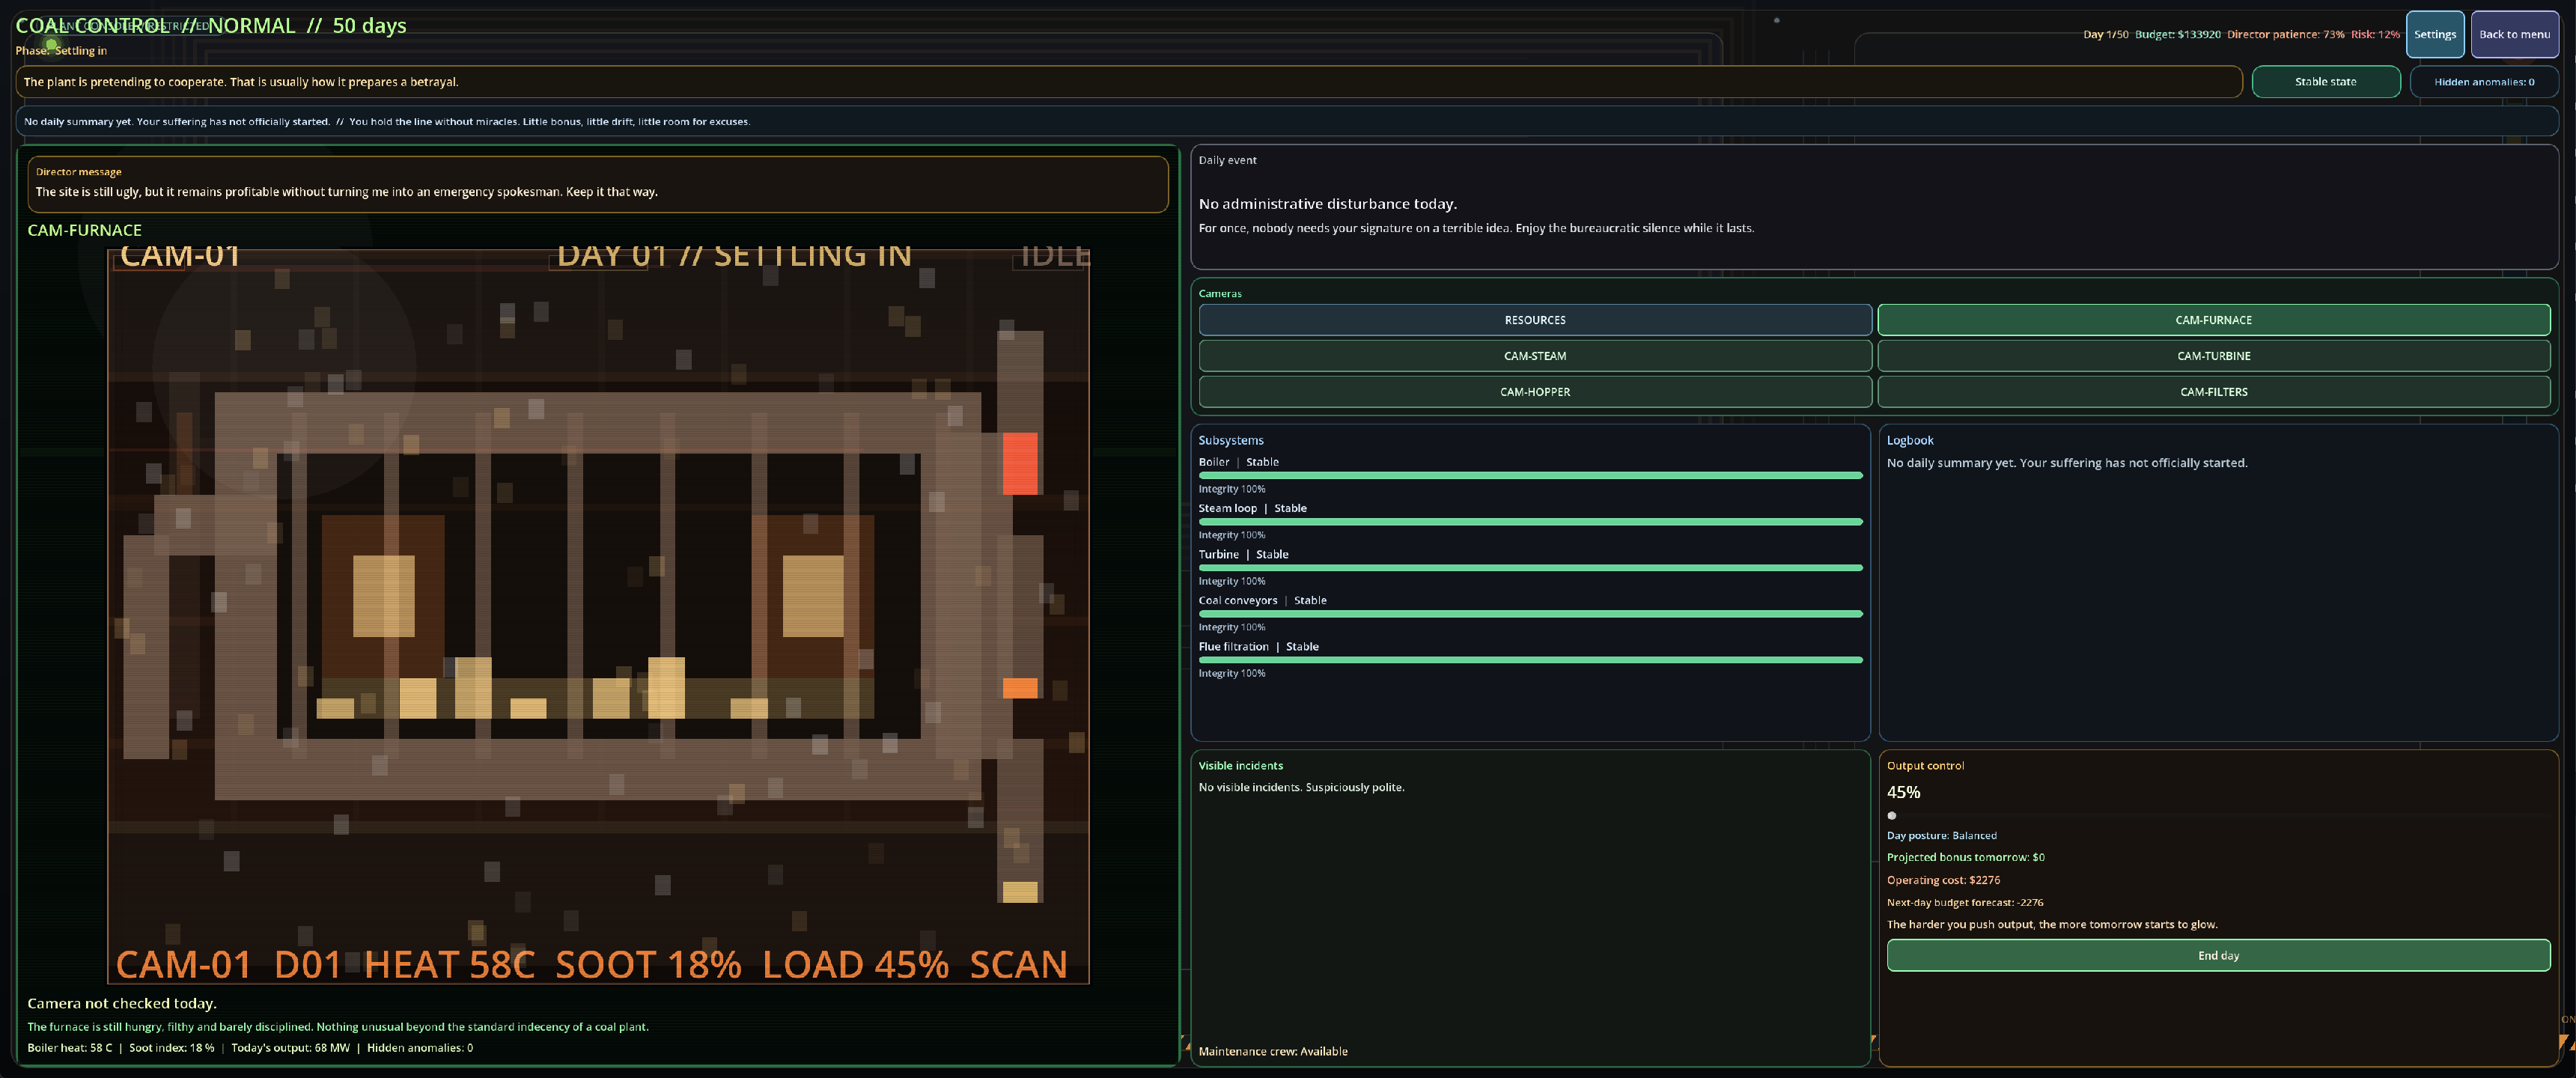Click the SCAN label on camera feed
Viewport: 2576px width, 1078px height.
[x=1017, y=965]
